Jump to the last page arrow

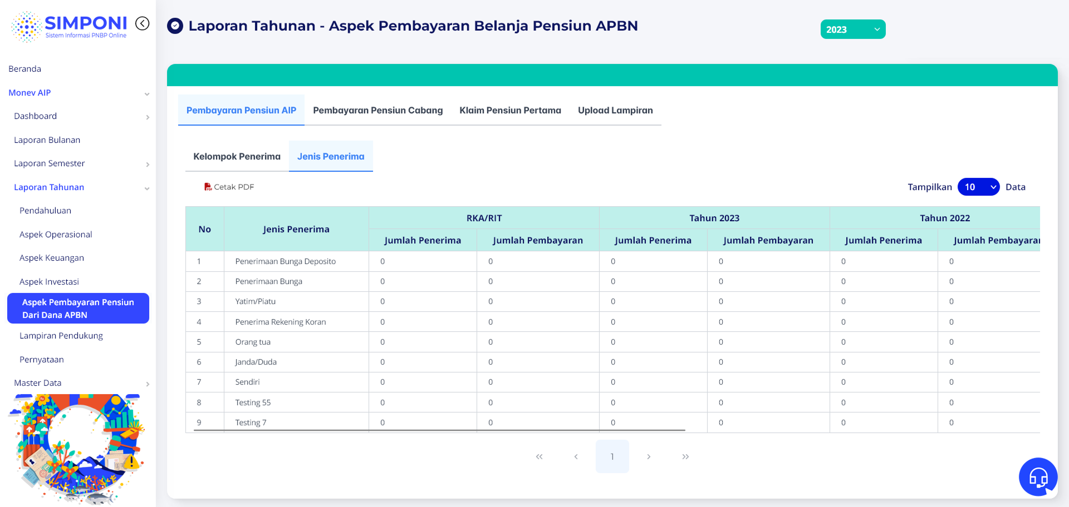(x=685, y=456)
